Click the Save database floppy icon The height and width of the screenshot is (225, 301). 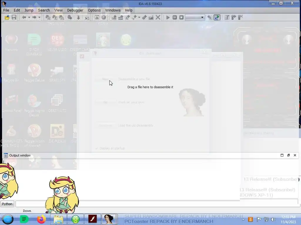(x=14, y=18)
